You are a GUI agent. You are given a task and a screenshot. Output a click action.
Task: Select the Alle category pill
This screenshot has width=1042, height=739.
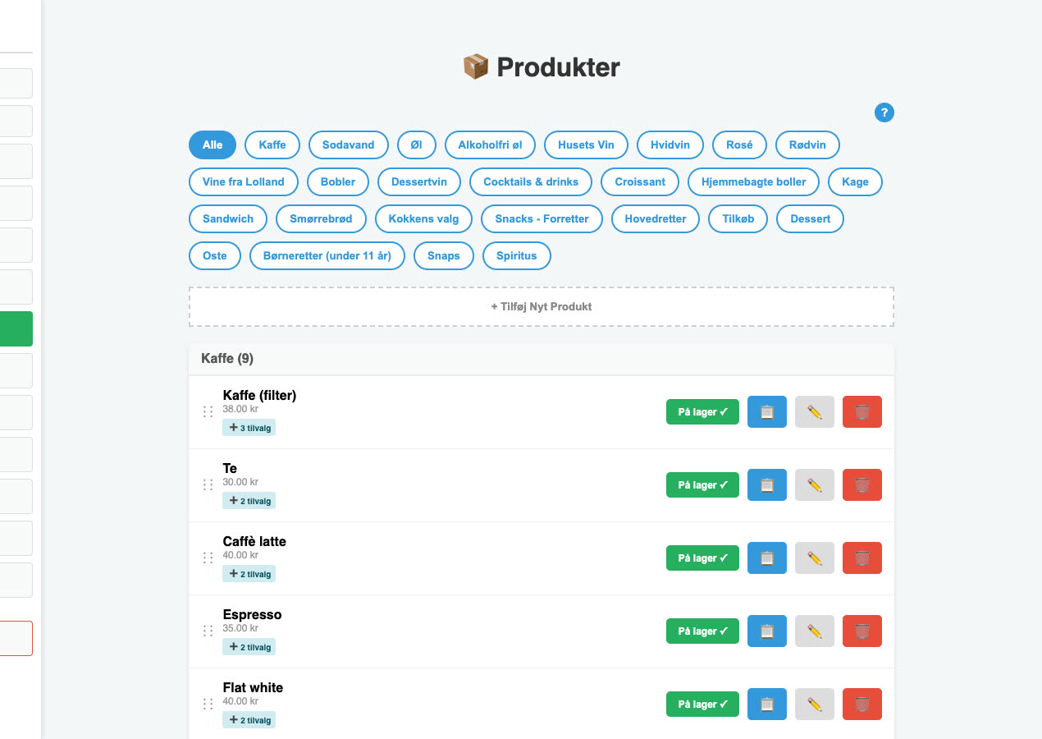pyautogui.click(x=213, y=145)
